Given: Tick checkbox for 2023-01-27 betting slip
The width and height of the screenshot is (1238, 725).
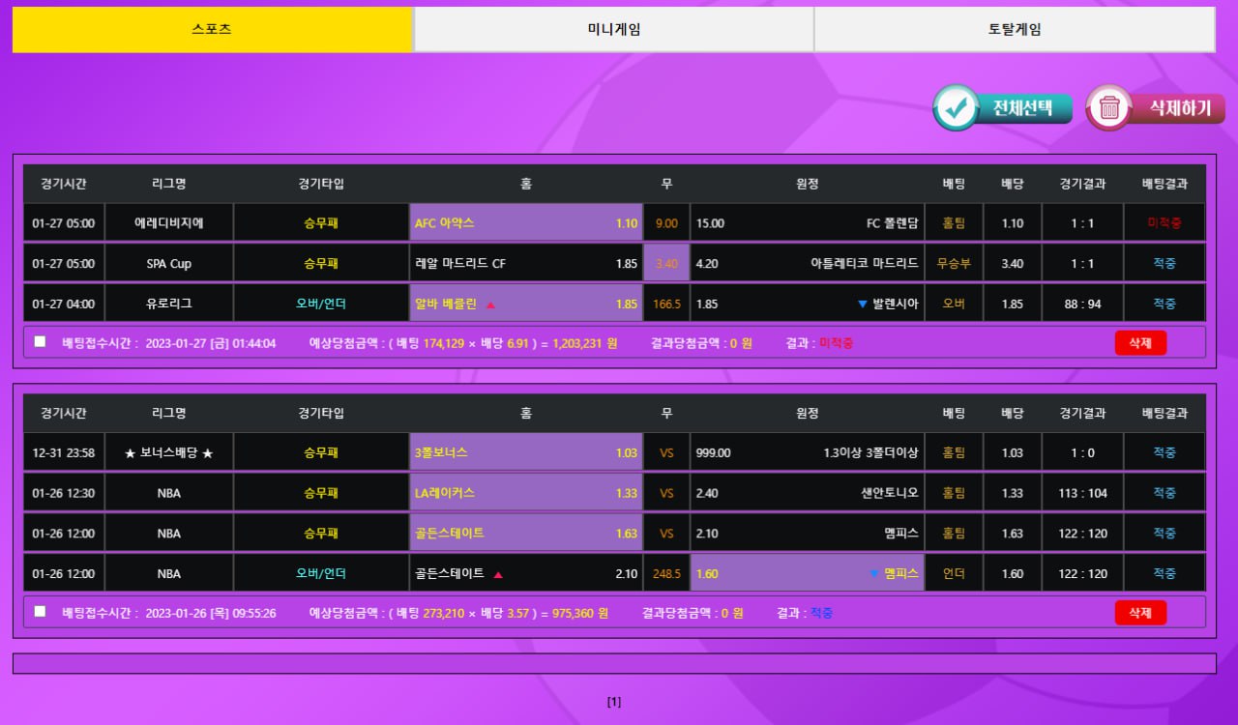Looking at the screenshot, I should pyautogui.click(x=40, y=341).
